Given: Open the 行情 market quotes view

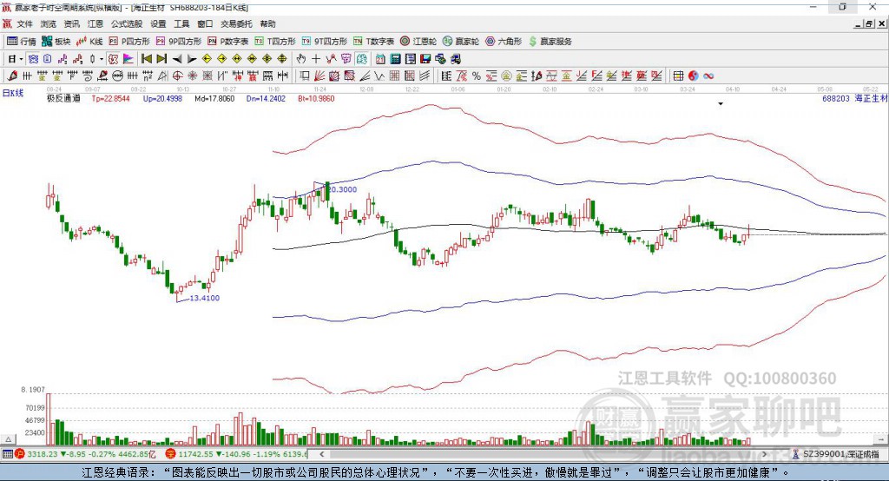Looking at the screenshot, I should [22, 41].
